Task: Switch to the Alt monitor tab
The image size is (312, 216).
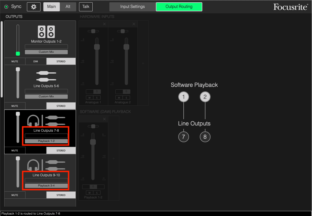Action: point(68,7)
